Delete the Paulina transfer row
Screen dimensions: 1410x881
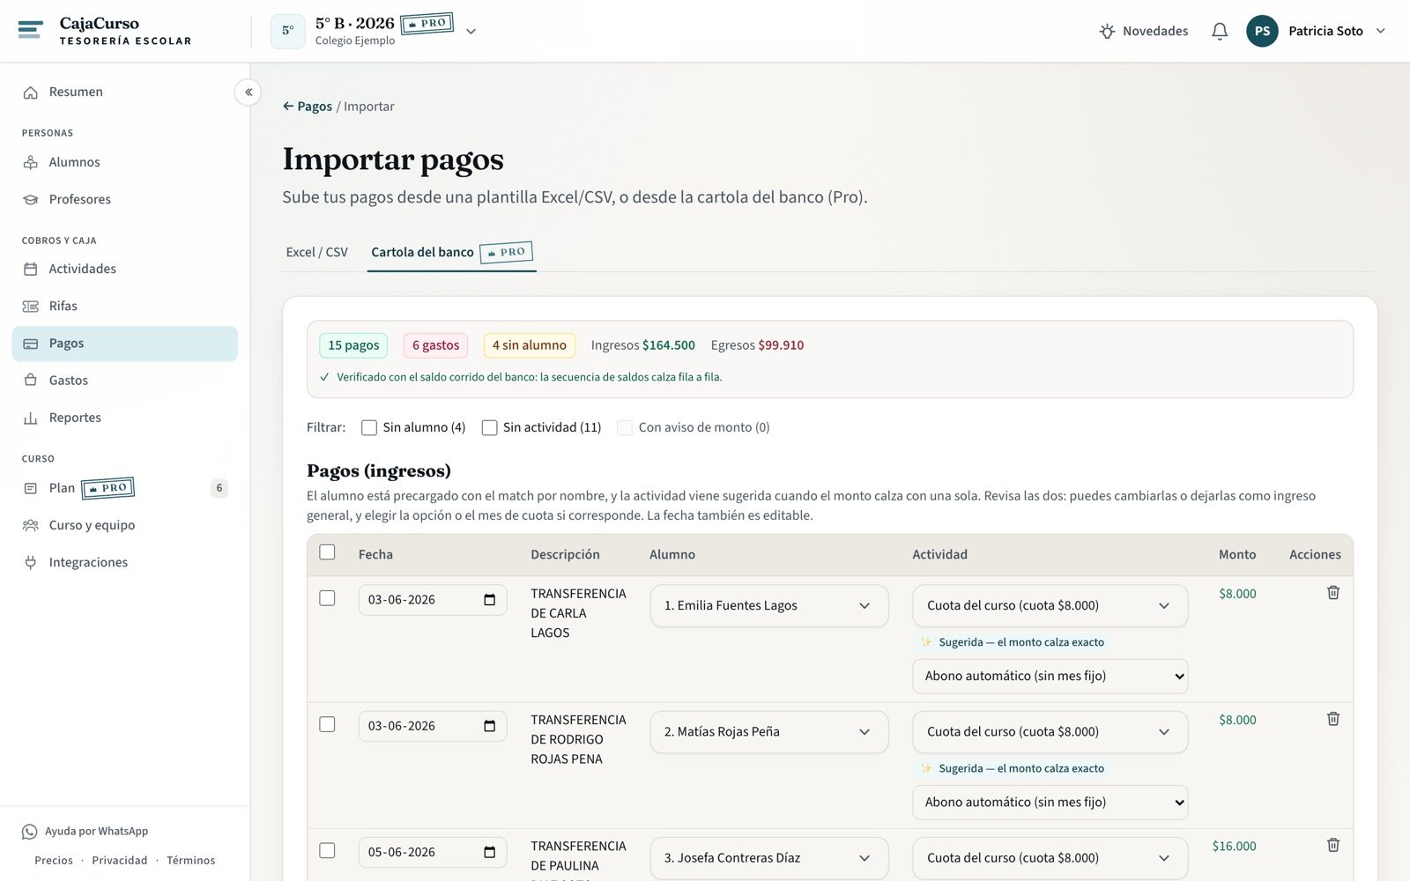tap(1333, 845)
